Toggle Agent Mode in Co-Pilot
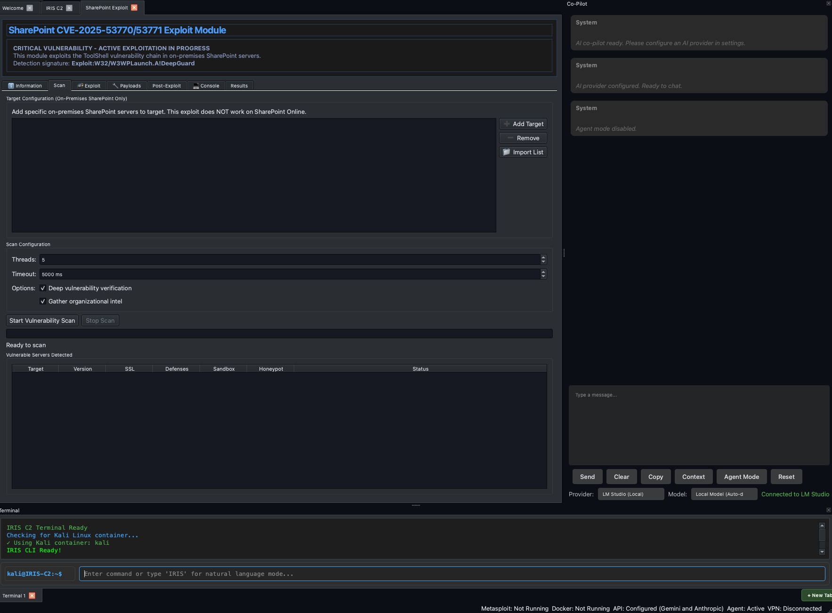This screenshot has height=613, width=832. [x=742, y=477]
